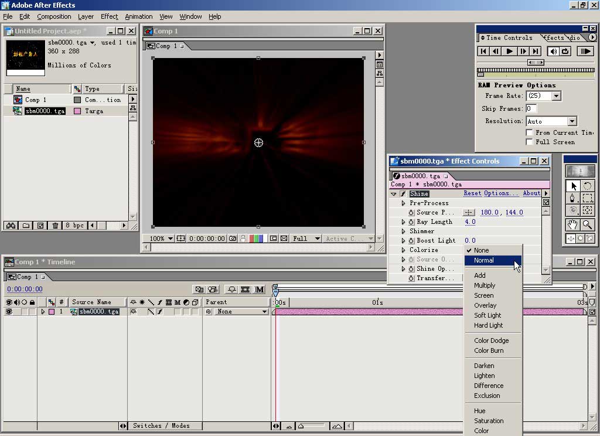The height and width of the screenshot is (436, 600).
Task: Select the Pen tool in the toolbox
Action: click(x=574, y=198)
